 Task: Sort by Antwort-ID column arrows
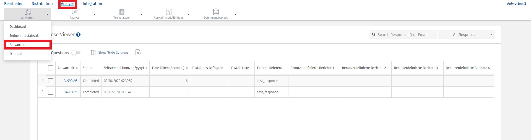[77, 68]
